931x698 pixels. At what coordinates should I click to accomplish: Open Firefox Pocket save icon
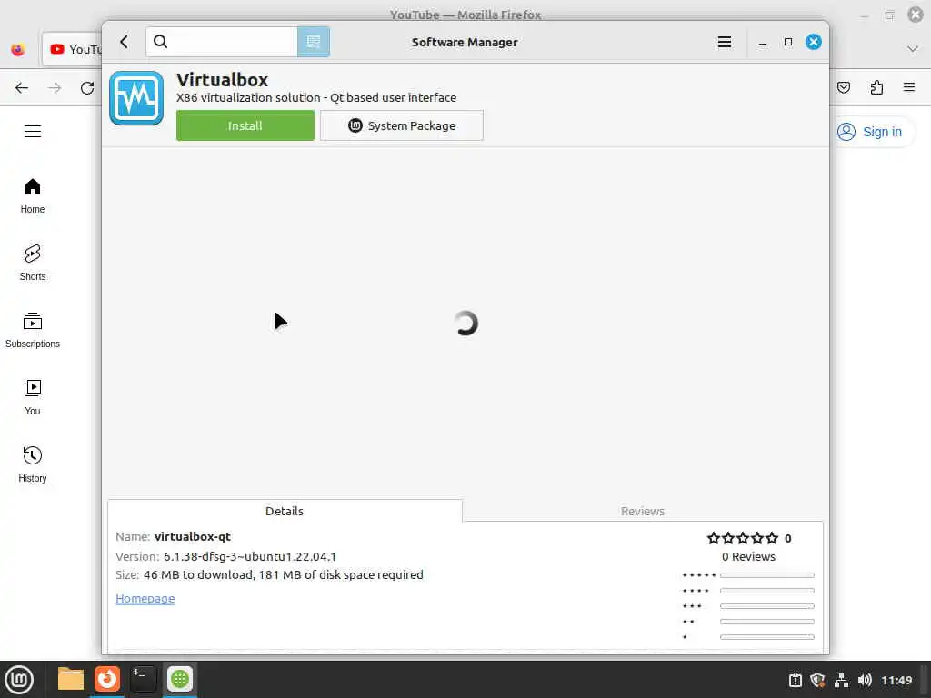pos(844,88)
